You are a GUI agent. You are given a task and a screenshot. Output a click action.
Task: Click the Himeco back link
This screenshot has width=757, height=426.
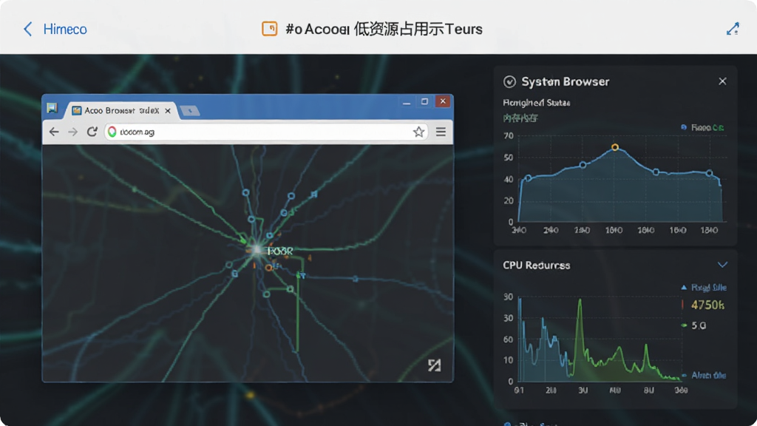coord(65,29)
